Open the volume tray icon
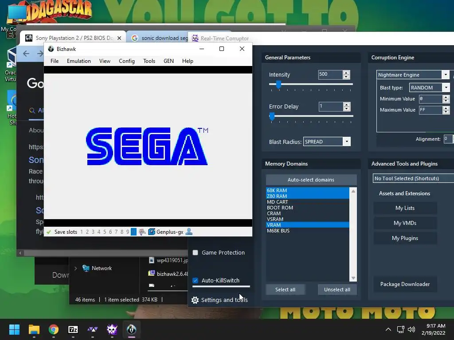The width and height of the screenshot is (454, 340). pyautogui.click(x=411, y=329)
